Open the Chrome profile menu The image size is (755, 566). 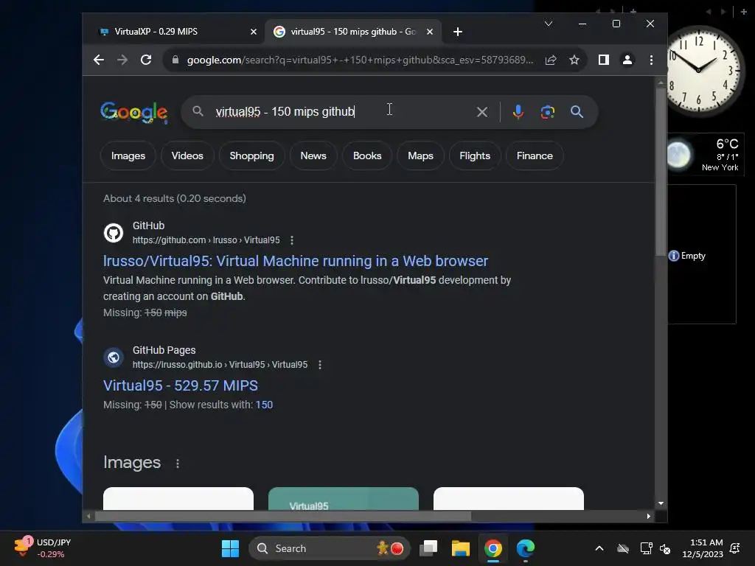pyautogui.click(x=627, y=60)
